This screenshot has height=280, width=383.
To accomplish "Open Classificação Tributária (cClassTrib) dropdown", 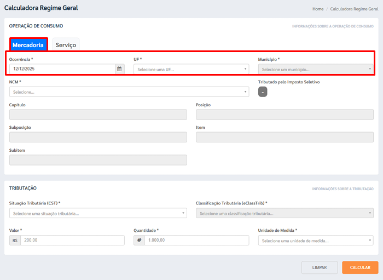I will [285, 213].
